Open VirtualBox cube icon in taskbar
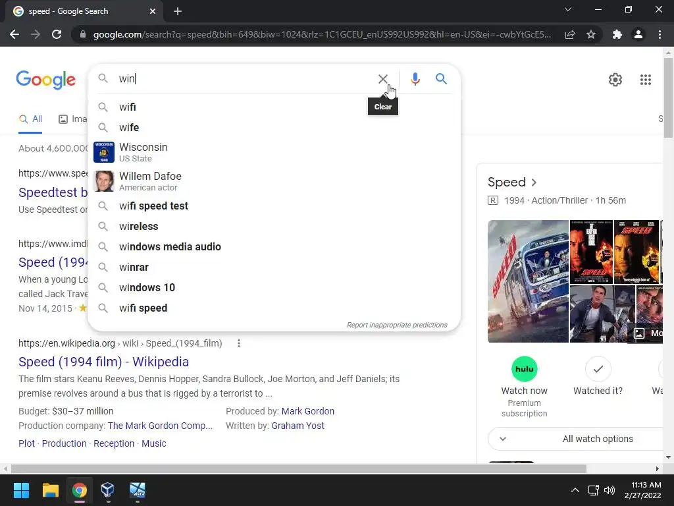Screen dimensions: 674x506 coord(107,490)
